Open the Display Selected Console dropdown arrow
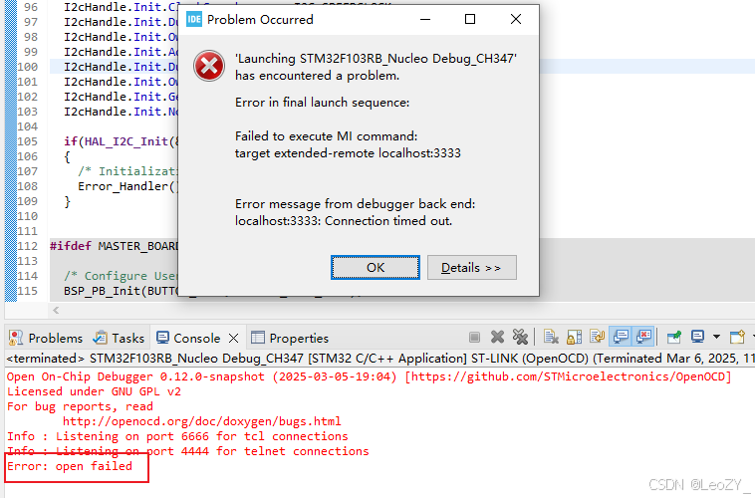Image resolution: width=755 pixels, height=498 pixels. point(716,337)
